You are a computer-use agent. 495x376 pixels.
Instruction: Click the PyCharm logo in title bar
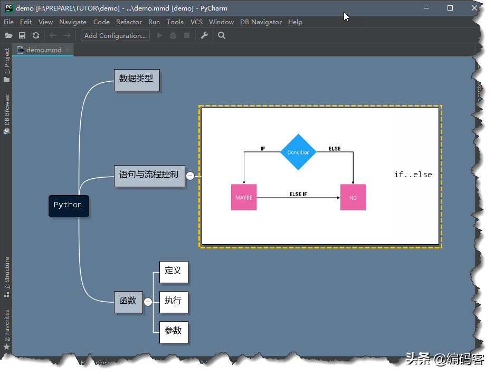click(x=9, y=8)
